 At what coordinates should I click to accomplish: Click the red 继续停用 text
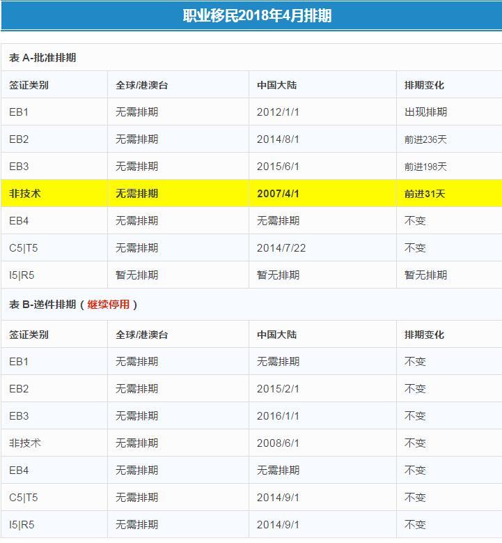click(109, 305)
